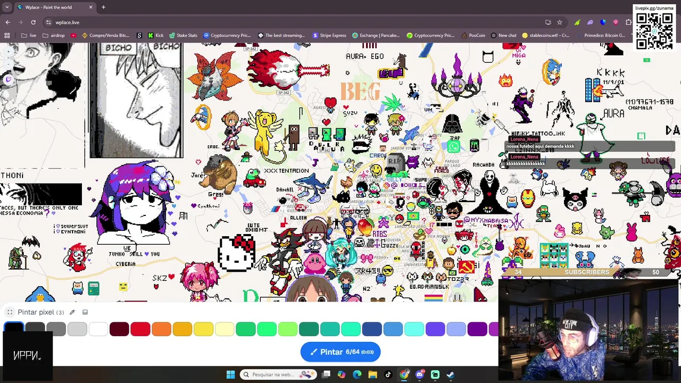
Task: Click the taskbar Pesquisar na web search box
Action: coord(278,374)
